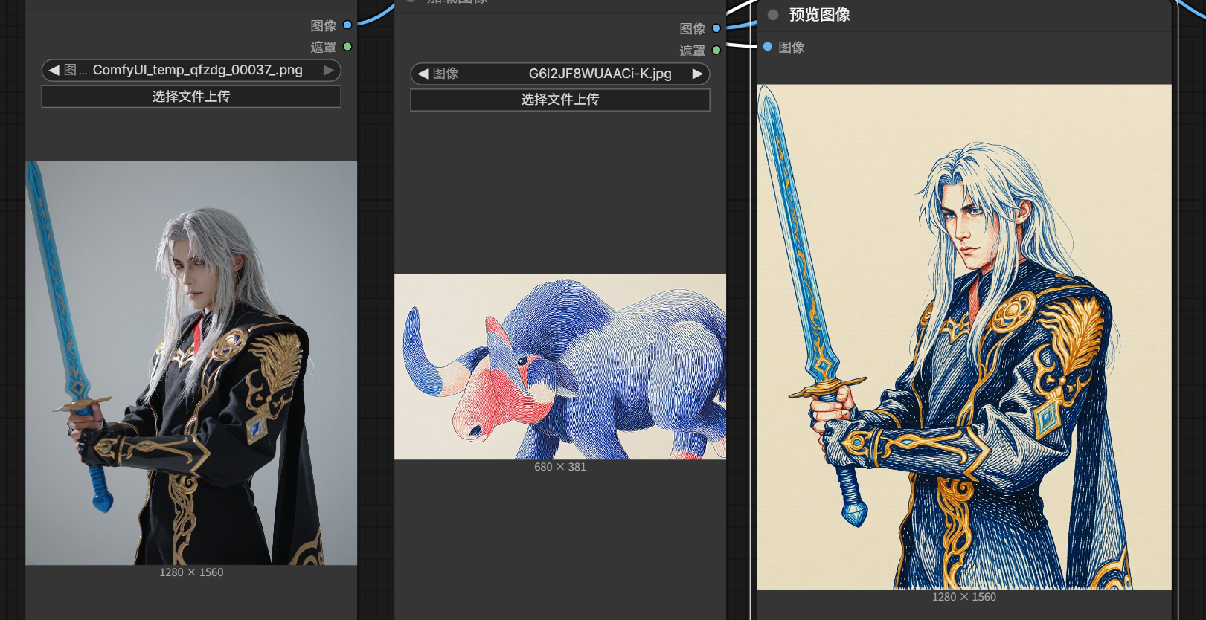Click the blue and red bull drawing

tap(559, 366)
